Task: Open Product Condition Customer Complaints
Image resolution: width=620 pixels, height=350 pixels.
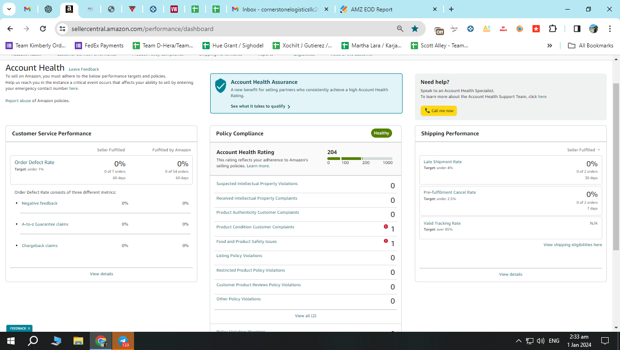Action: [255, 227]
